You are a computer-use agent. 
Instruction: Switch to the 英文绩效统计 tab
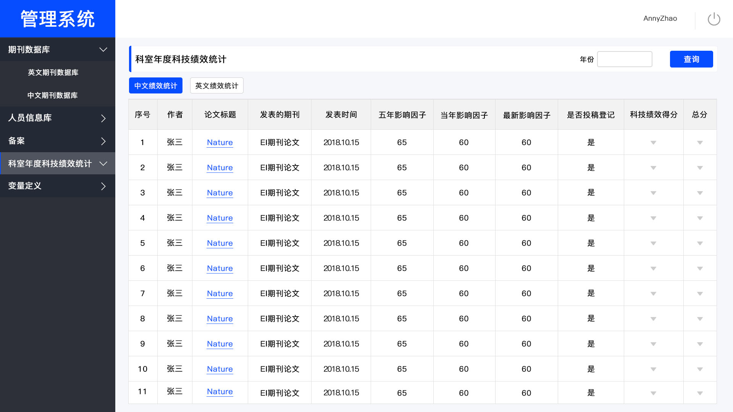pyautogui.click(x=216, y=86)
